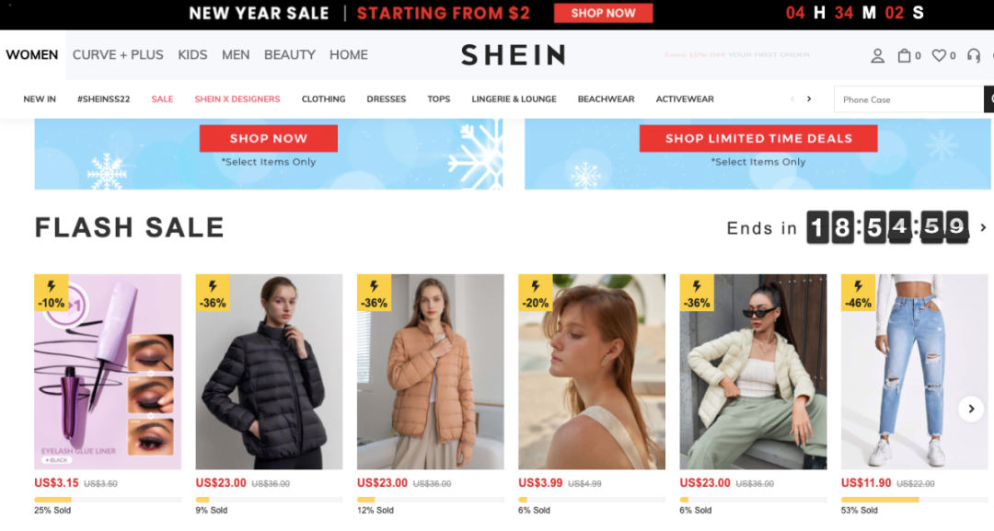
Task: Click the left arrow in category nav
Action: click(792, 98)
